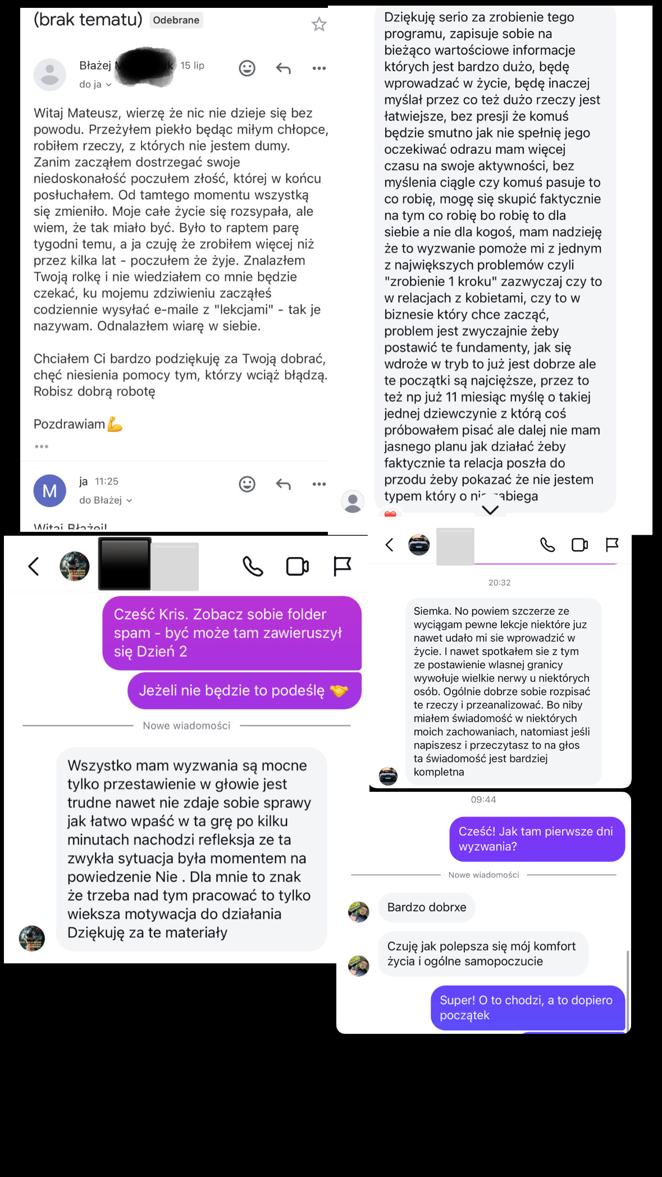The image size is (662, 1177).
Task: Star the (brak tematu) email
Action: coord(319,24)
